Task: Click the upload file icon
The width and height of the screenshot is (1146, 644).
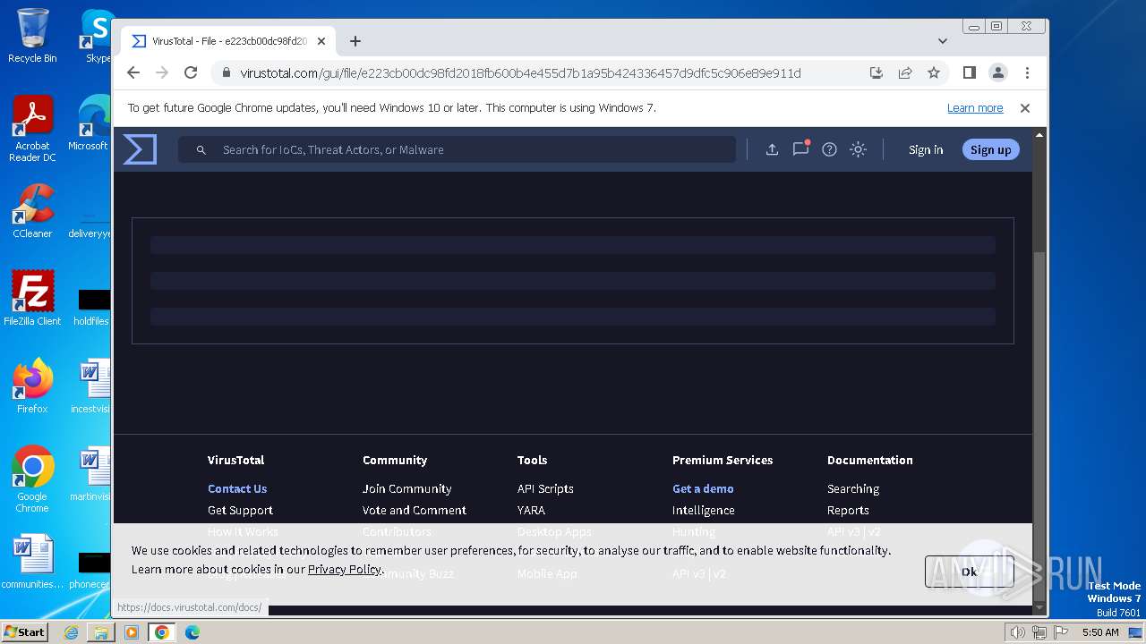Action: (772, 149)
